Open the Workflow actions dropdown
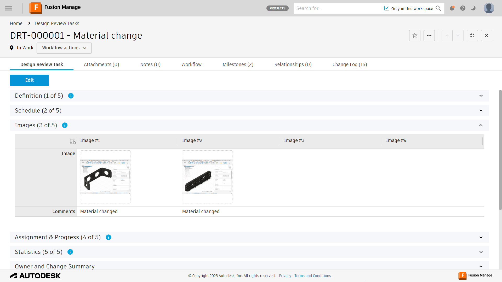Image resolution: width=502 pixels, height=282 pixels. [x=64, y=48]
